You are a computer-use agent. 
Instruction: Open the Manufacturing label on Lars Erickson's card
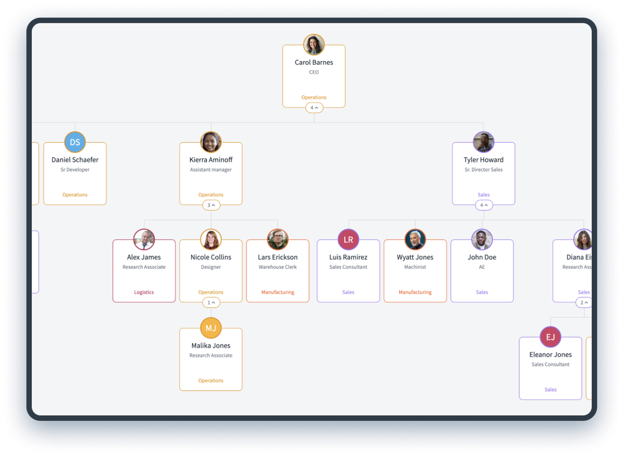click(x=278, y=292)
